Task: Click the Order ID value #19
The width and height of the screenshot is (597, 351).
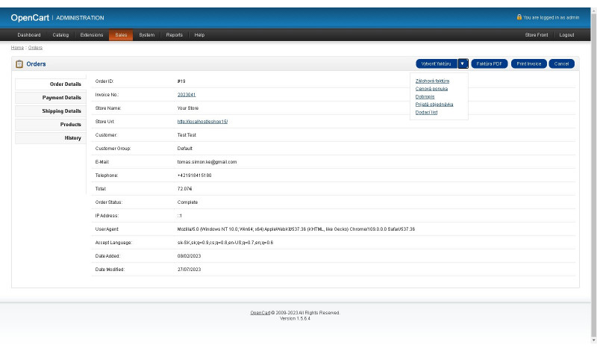Action: [181, 81]
